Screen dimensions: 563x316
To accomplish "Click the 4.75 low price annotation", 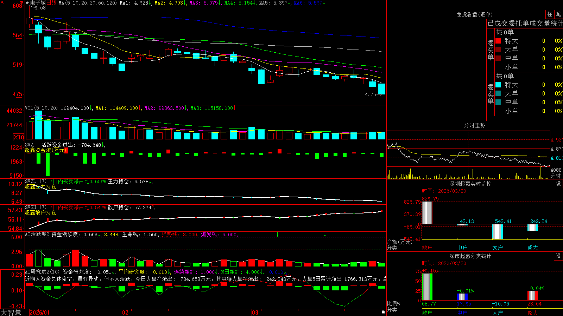I will 371,94.
